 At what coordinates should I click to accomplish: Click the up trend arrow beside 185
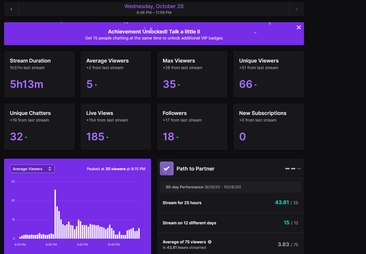click(x=107, y=138)
